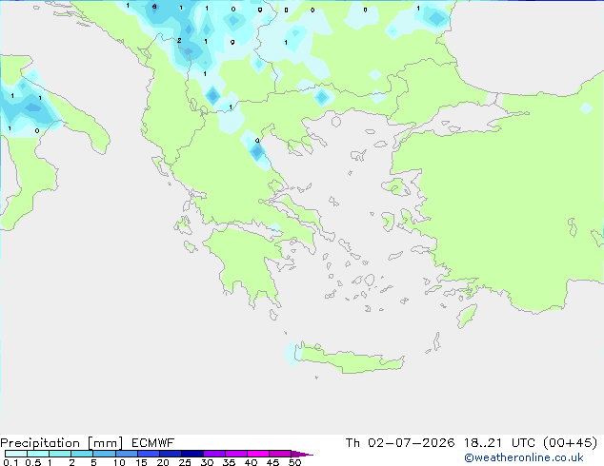Click the '0.1' legend scale label

click(x=10, y=462)
